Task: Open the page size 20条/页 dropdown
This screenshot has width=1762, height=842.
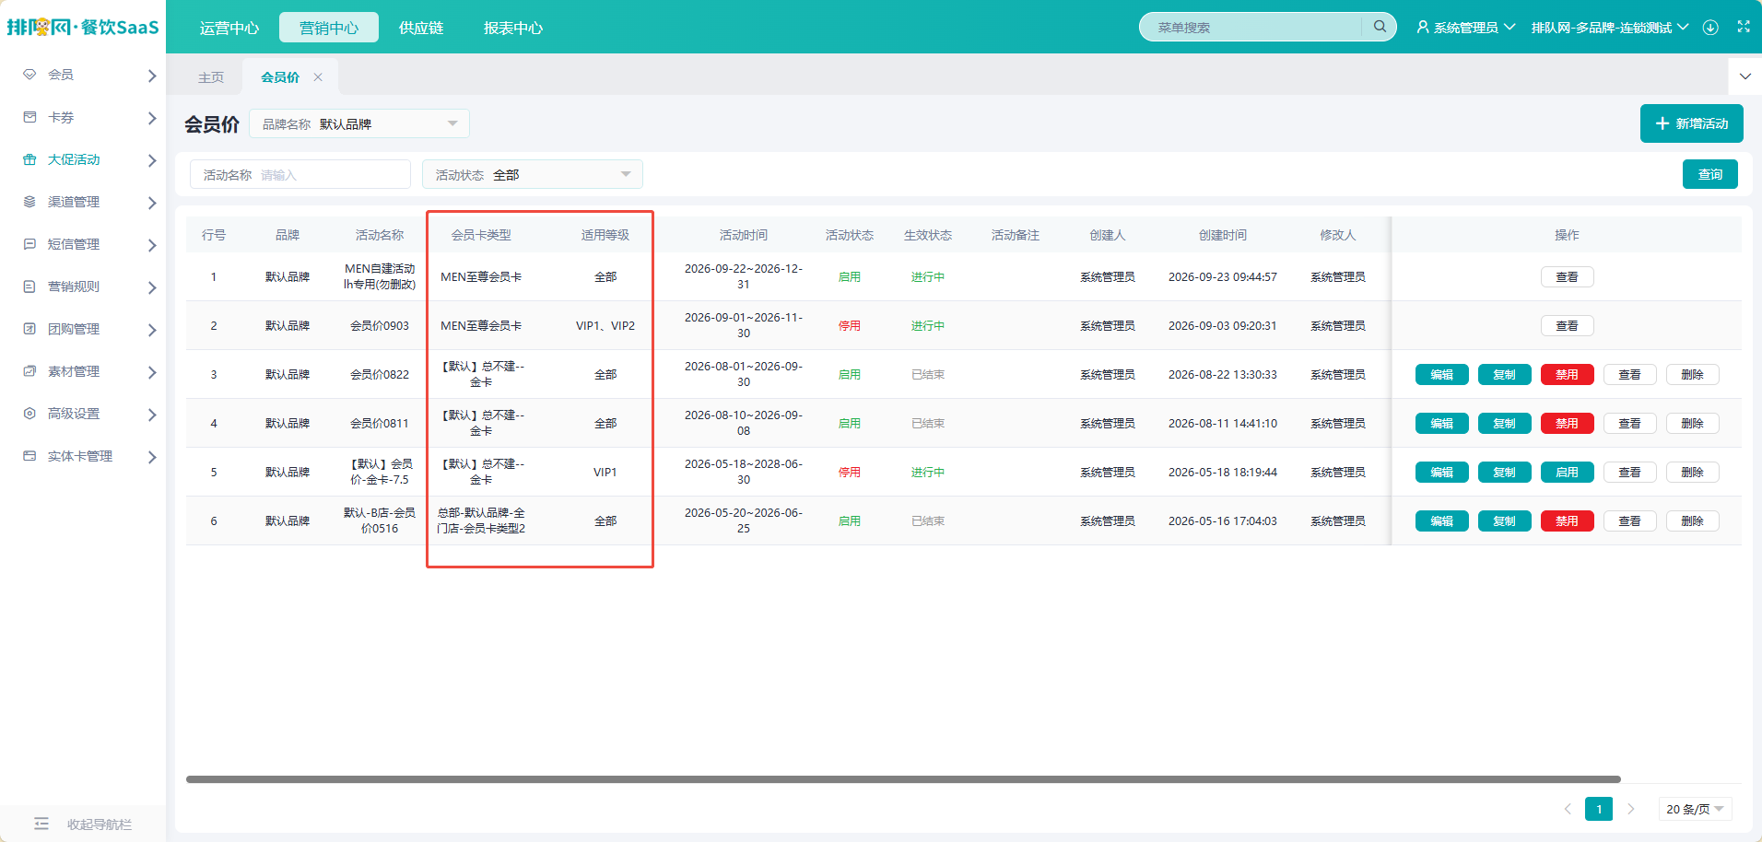Action: click(1695, 809)
